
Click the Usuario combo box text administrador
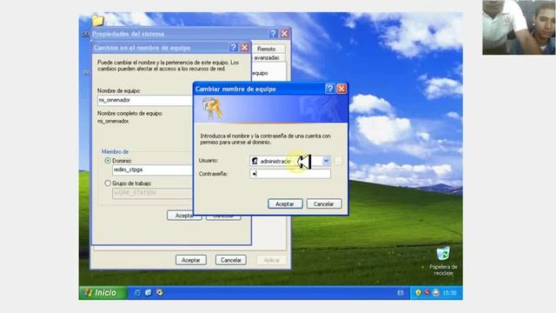[x=275, y=162]
